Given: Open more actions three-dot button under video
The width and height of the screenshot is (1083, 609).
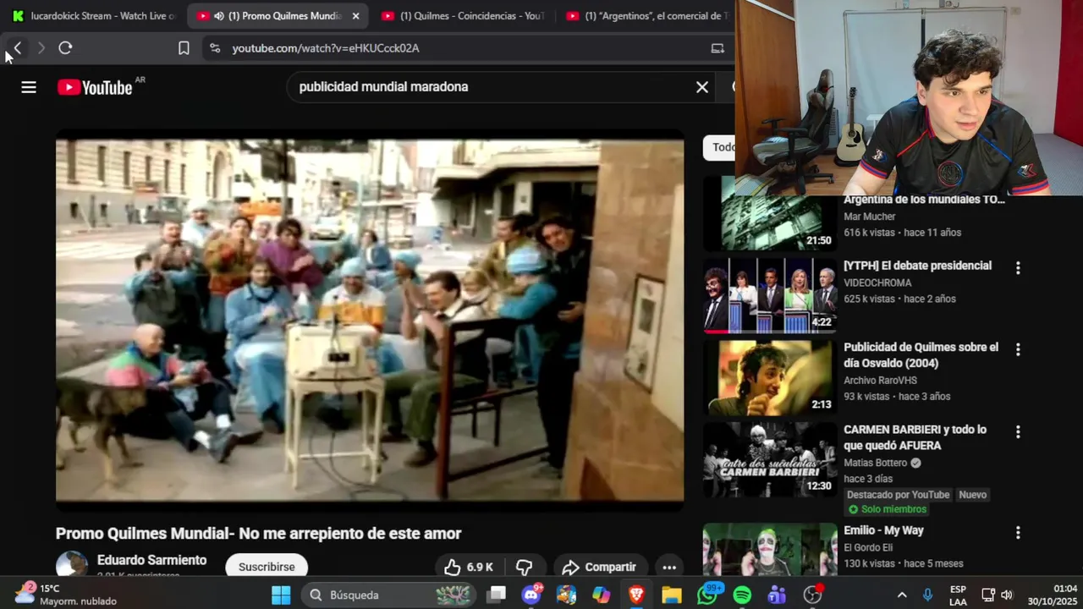Looking at the screenshot, I should 669,567.
